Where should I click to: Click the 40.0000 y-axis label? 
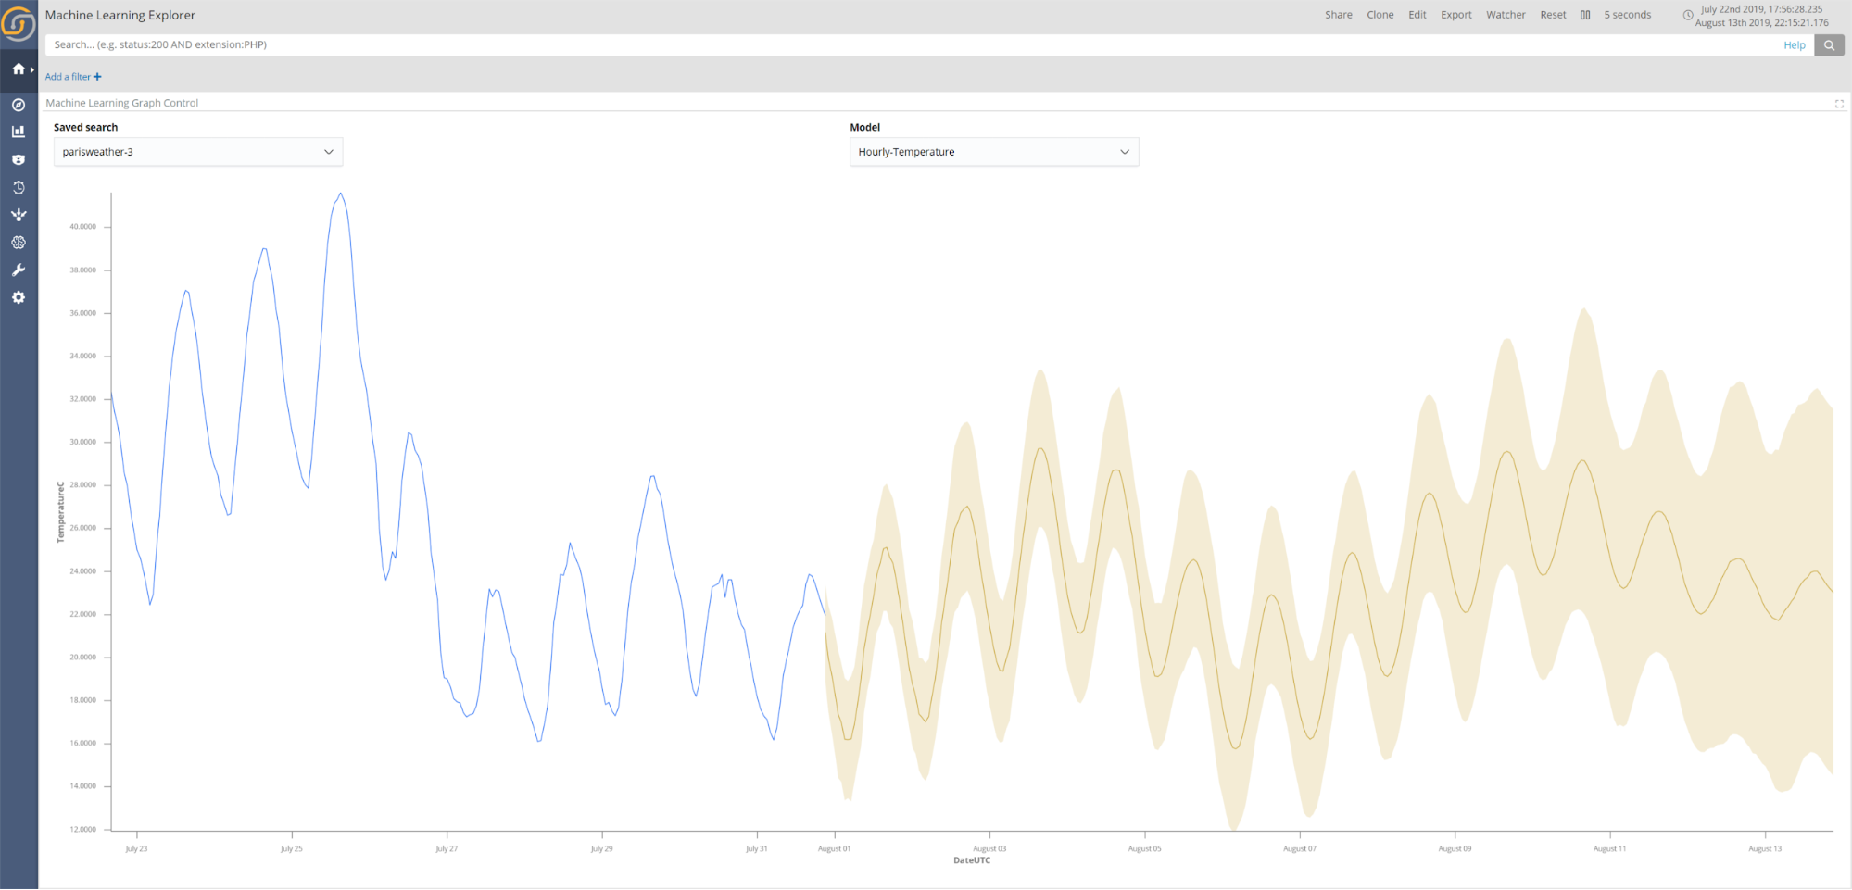[x=82, y=227]
